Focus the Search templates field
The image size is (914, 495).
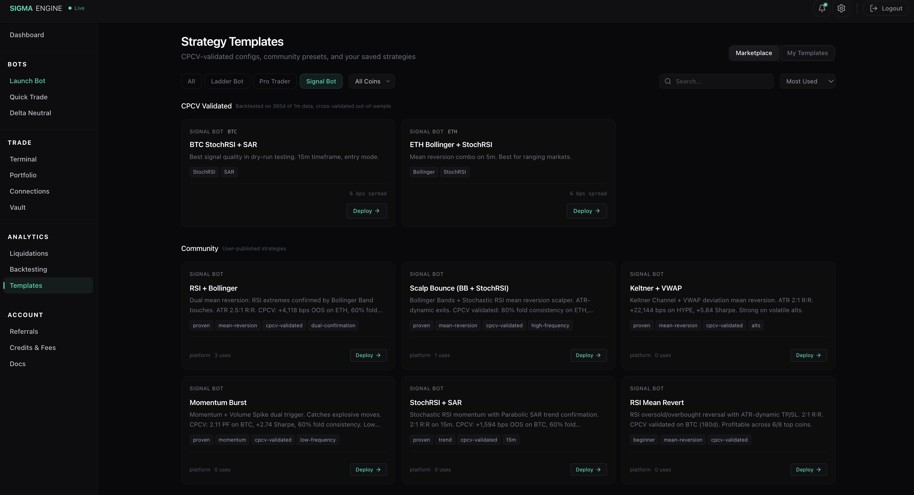coord(716,81)
